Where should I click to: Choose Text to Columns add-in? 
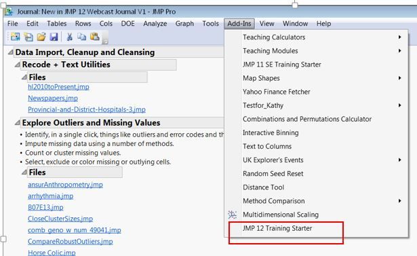pyautogui.click(x=317, y=146)
